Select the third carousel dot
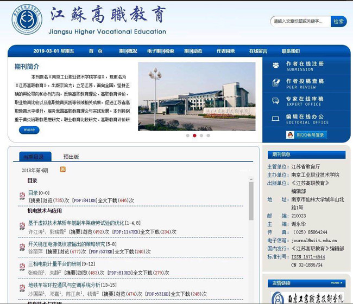Screen dimensions: 353x304 (x=201, y=135)
